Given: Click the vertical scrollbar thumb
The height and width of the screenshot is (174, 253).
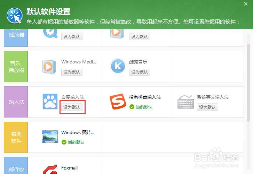Looking at the screenshot, I should click(248, 83).
